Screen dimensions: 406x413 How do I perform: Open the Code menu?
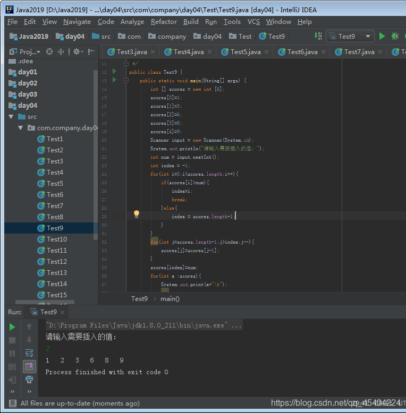106,22
